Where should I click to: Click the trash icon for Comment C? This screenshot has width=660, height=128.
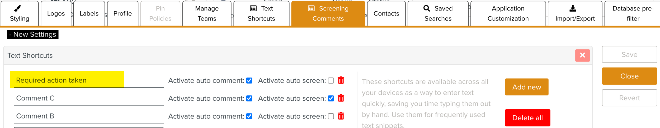(x=341, y=98)
